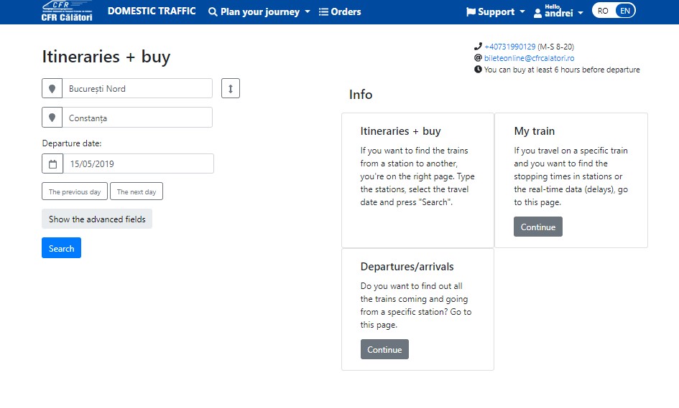Click the Departure date input field
The width and height of the screenshot is (679, 408).
[139, 164]
